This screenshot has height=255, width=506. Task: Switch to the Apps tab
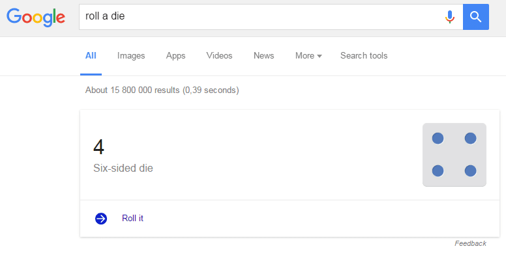click(175, 56)
